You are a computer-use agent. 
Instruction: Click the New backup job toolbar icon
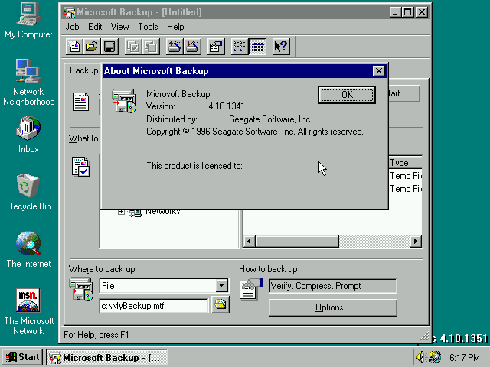74,47
